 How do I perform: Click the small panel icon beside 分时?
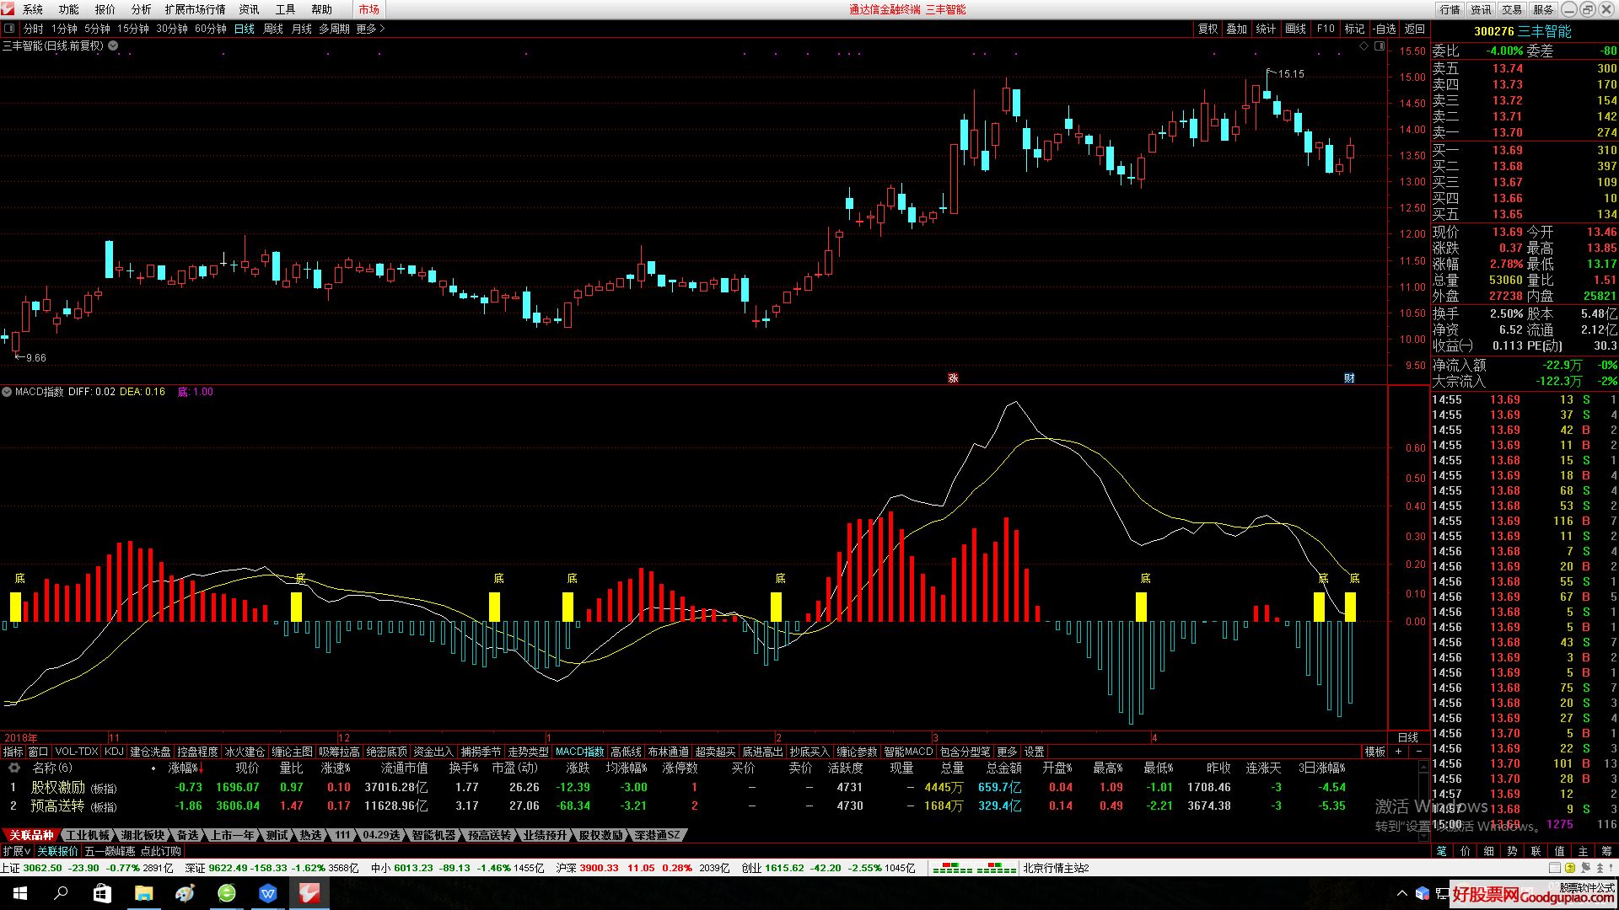[x=9, y=29]
